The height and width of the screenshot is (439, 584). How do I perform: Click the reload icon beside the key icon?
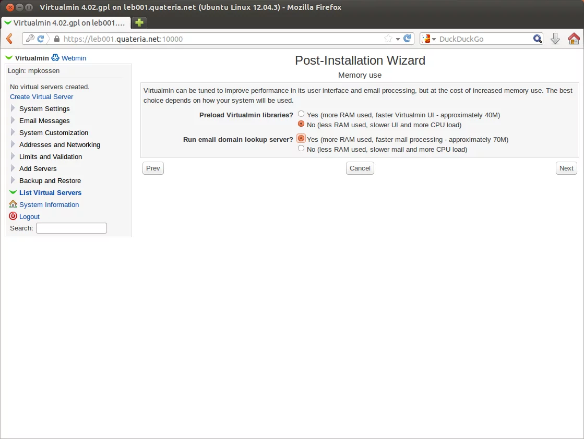(x=41, y=38)
